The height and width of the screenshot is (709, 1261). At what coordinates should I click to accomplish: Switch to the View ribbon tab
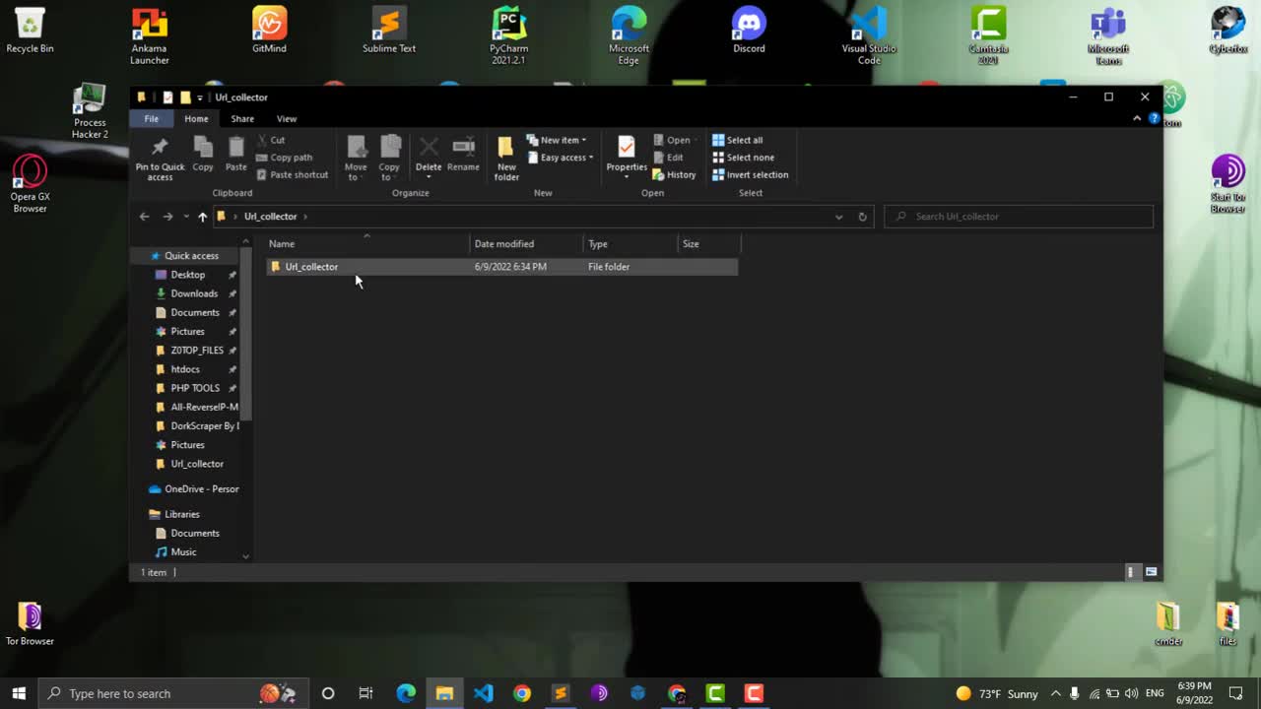[287, 118]
